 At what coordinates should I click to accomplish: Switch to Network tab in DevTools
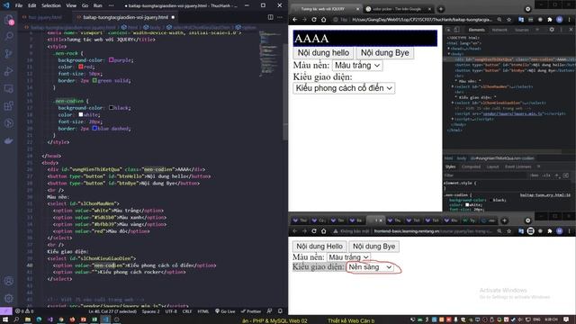pyautogui.click(x=499, y=30)
